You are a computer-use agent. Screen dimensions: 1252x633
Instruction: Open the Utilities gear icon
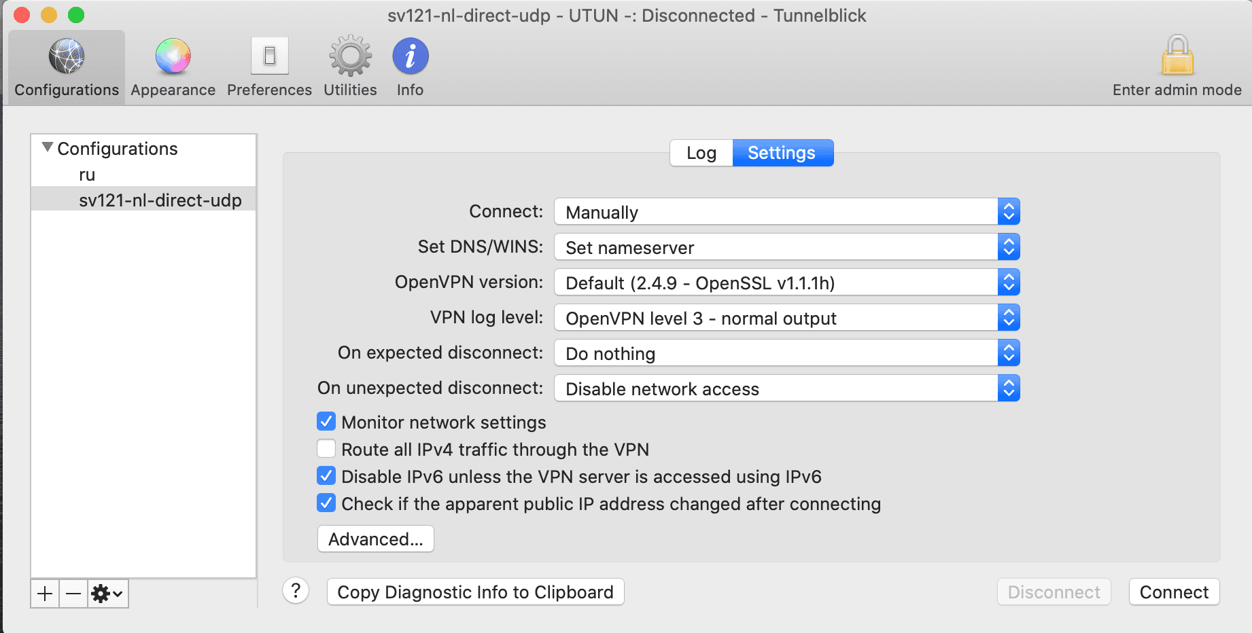click(x=350, y=56)
